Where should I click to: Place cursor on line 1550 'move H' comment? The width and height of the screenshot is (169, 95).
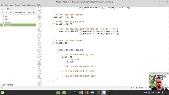click(73, 59)
